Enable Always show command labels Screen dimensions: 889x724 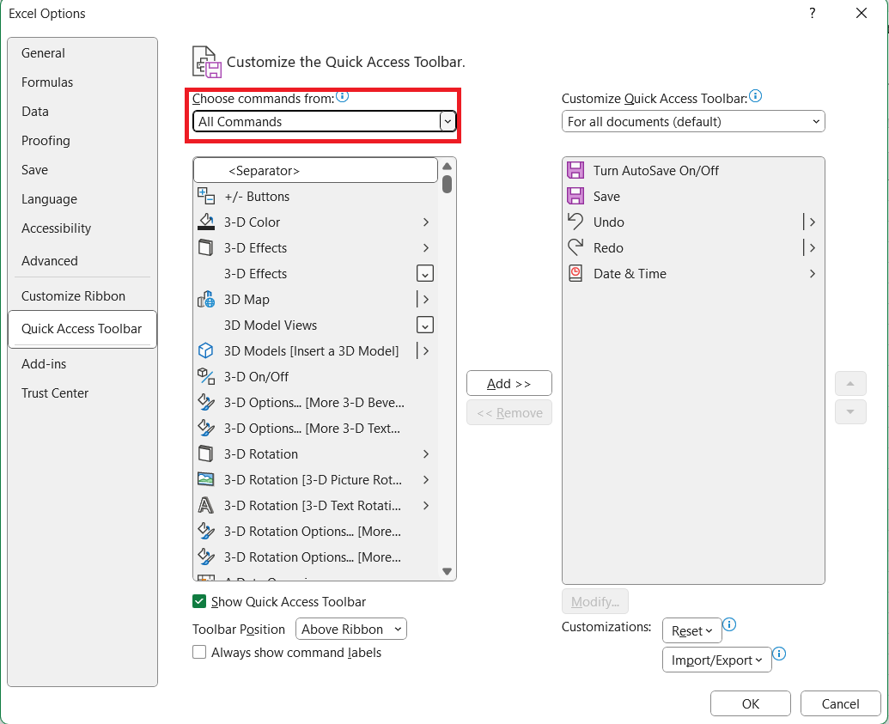[x=199, y=652]
